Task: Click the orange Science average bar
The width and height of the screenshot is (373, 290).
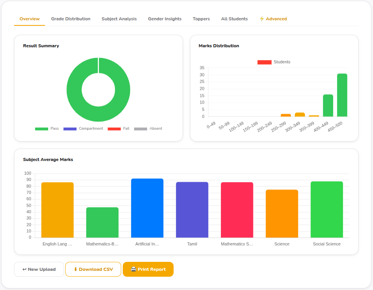Action: pos(282,214)
